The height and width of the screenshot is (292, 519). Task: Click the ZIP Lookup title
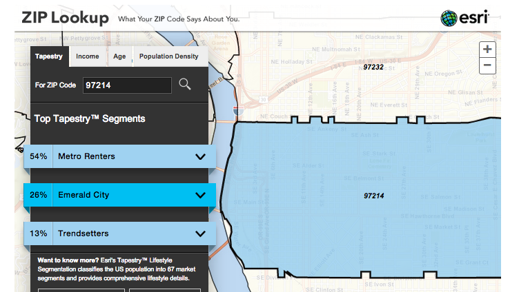click(65, 18)
